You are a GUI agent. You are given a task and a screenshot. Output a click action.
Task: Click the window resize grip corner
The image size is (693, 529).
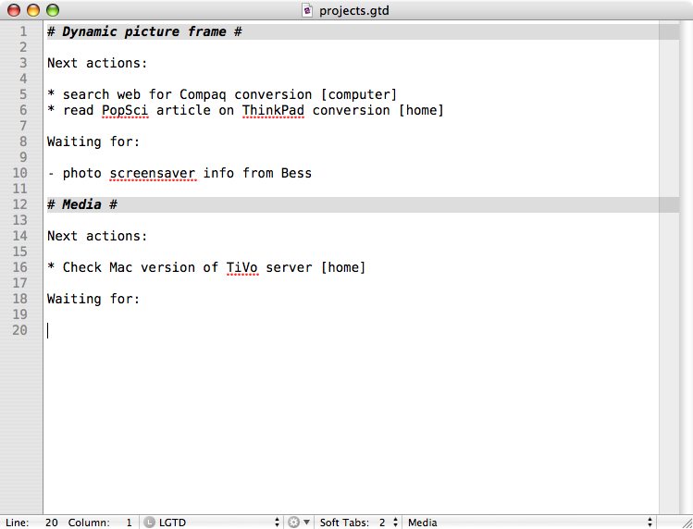pyautogui.click(x=687, y=523)
